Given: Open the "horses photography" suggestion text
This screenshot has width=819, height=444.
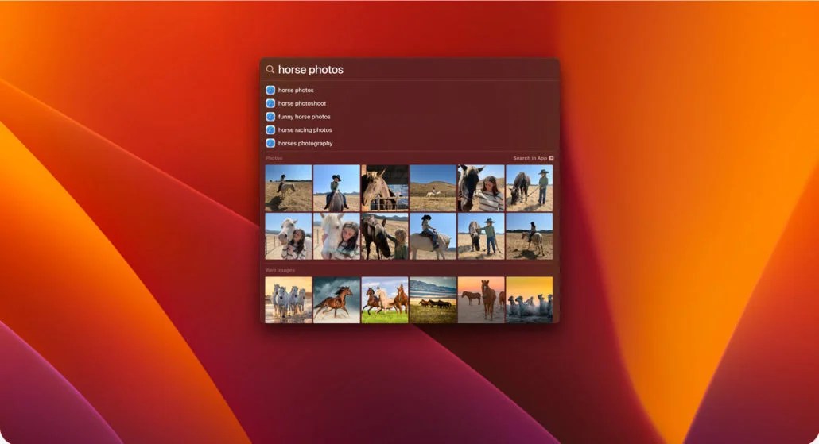Looking at the screenshot, I should 305,144.
